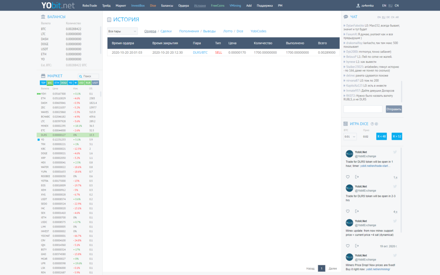This screenshot has width=440, height=275.
Task: Click the search magnifier icon in Market
Action: (x=81, y=76)
